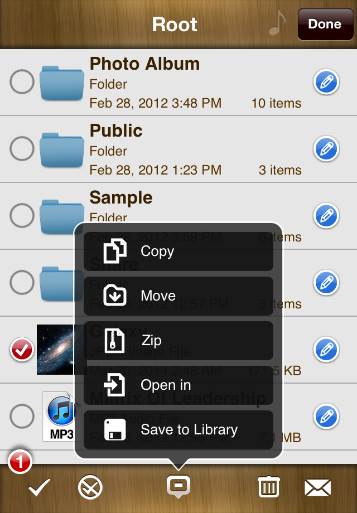This screenshot has height=513, width=357.
Task: Tap the trash delete icon
Action: 269,487
